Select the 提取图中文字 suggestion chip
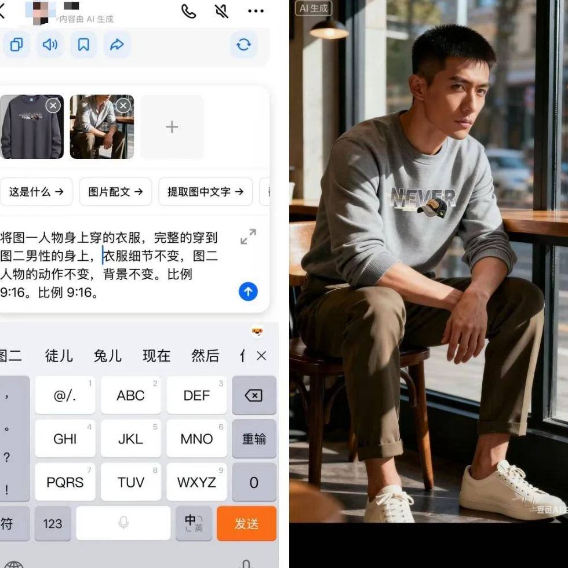568x568 pixels. tap(205, 192)
